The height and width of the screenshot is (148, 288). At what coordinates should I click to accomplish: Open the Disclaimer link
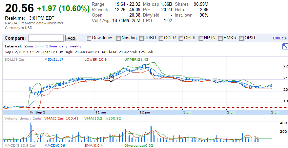pos(55,23)
